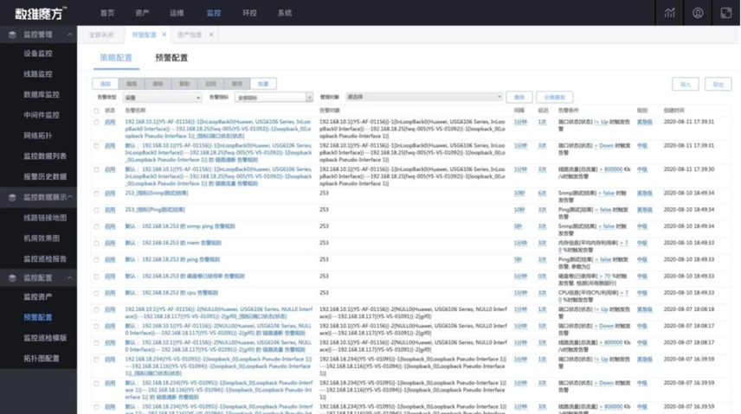Image resolution: width=741 pixels, height=414 pixels.
Task: Check the row created 2020-08-07 18:08:18
Action: coord(96,309)
